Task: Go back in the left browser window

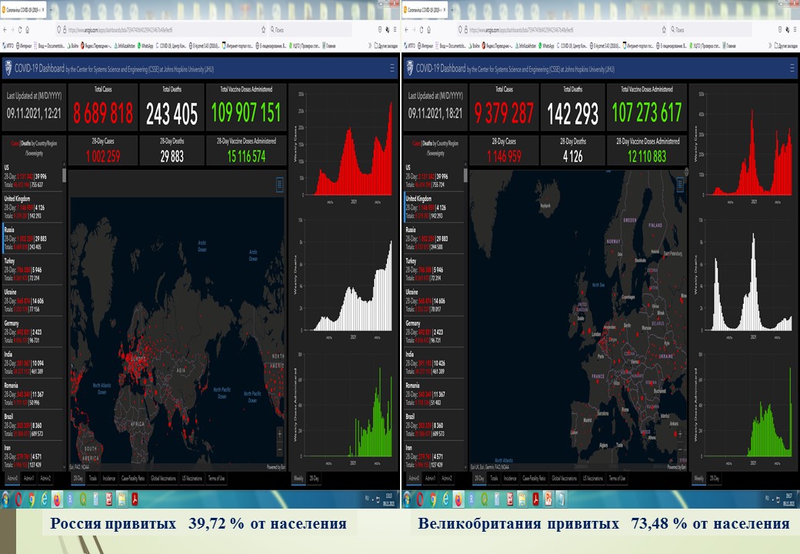Action: (5, 29)
